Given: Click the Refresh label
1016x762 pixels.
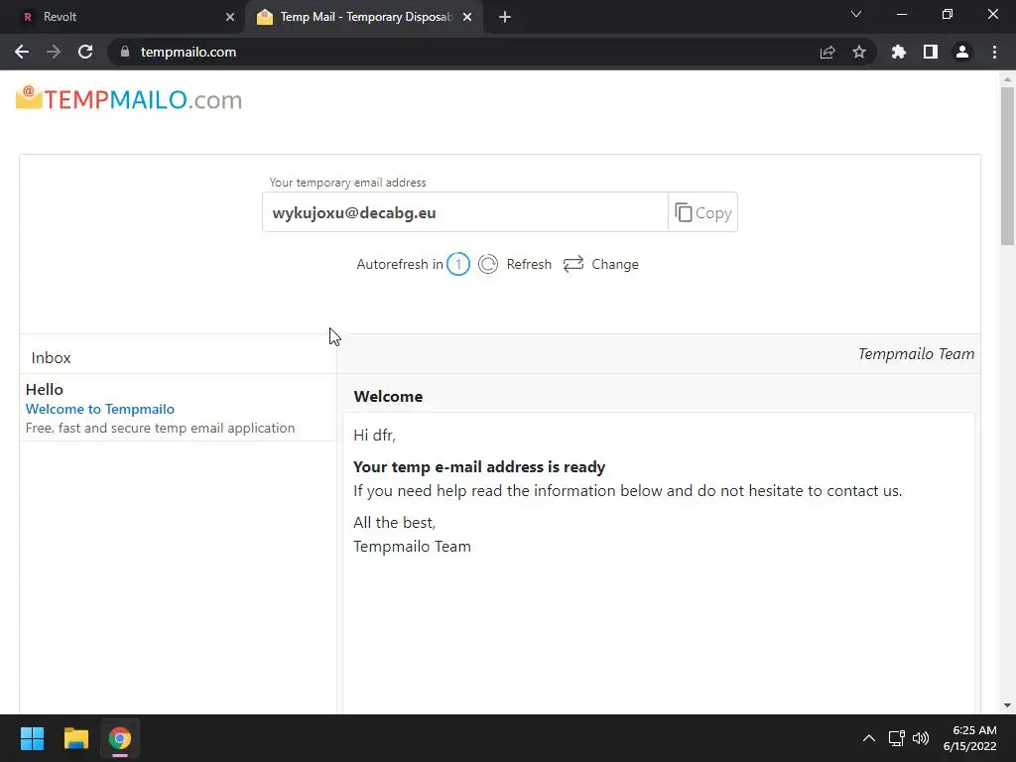Looking at the screenshot, I should coord(529,264).
